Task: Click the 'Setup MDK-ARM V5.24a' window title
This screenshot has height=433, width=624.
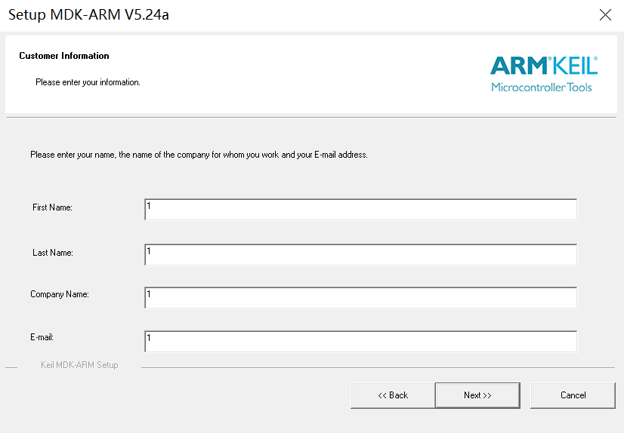Action: point(88,14)
